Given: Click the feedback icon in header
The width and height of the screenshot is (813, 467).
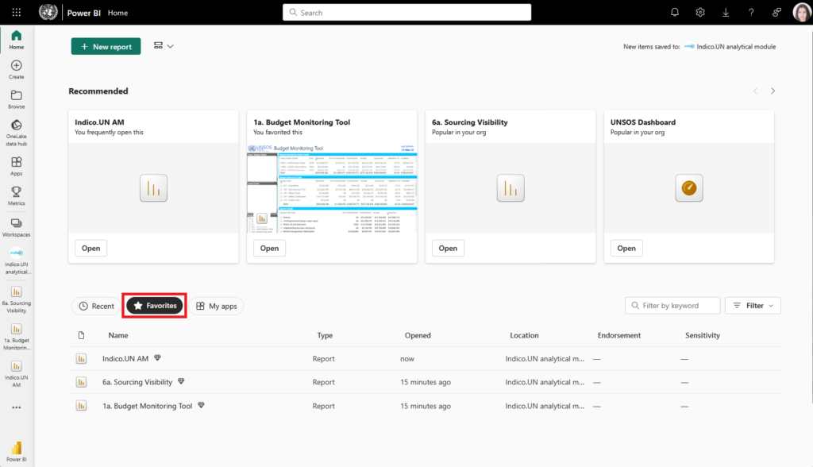Looking at the screenshot, I should [x=776, y=13].
